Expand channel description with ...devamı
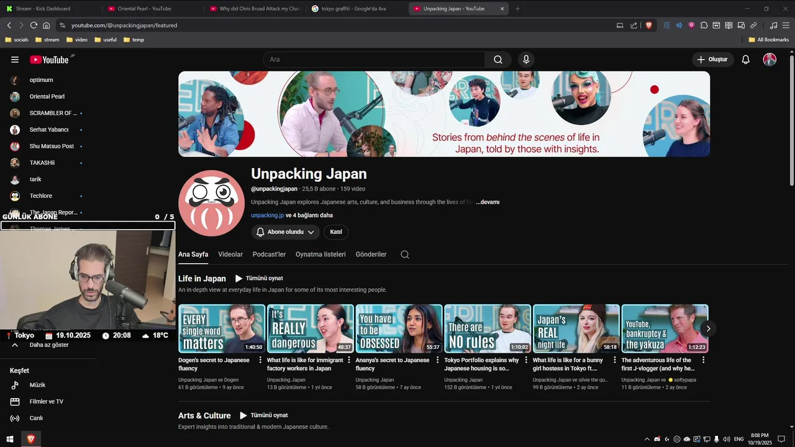The height and width of the screenshot is (447, 795). point(488,202)
